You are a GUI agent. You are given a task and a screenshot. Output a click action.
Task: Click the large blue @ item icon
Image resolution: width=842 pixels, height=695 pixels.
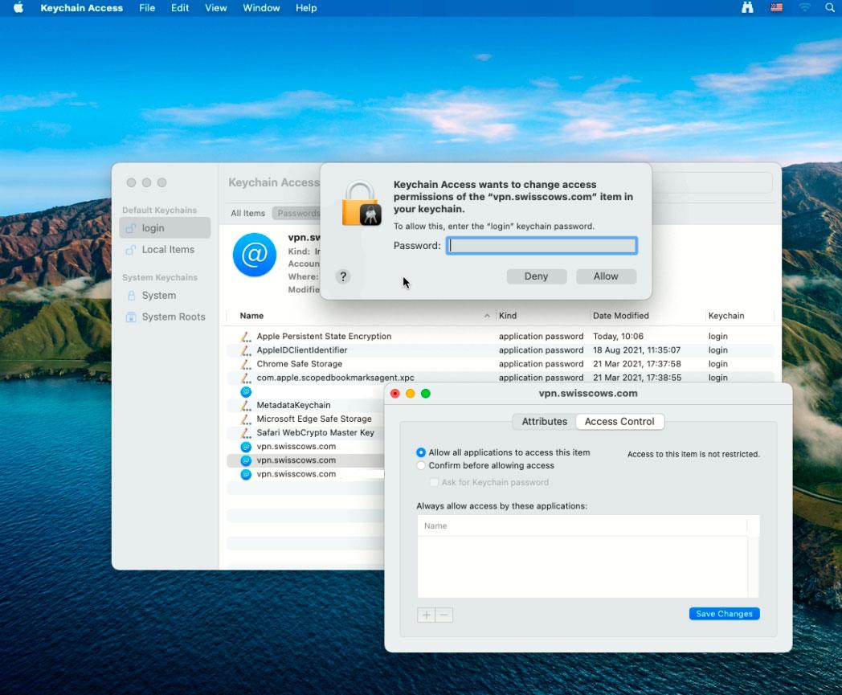[255, 255]
